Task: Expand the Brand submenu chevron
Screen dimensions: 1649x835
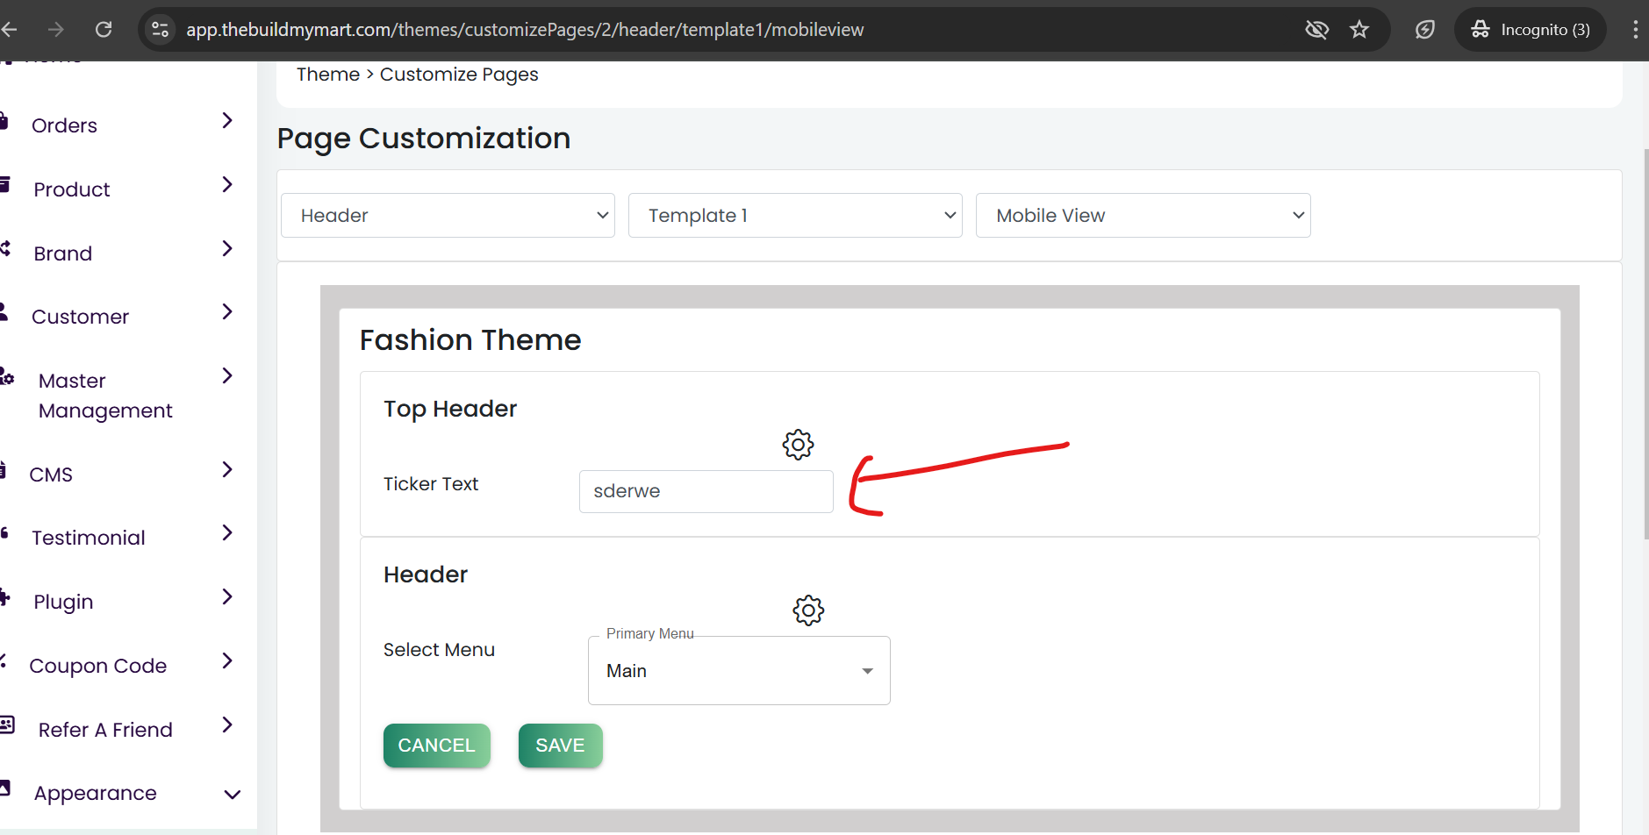Action: pyautogui.click(x=227, y=248)
